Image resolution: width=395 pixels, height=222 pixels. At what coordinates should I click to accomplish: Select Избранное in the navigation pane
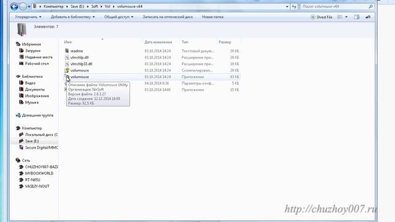pos(31,44)
